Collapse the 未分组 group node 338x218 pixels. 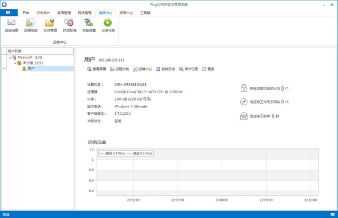click(13, 63)
